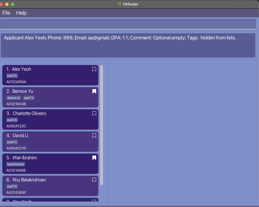Select applicant name Irfan Ibrahim
Viewport: 259px width, 207px height.
coord(25,158)
